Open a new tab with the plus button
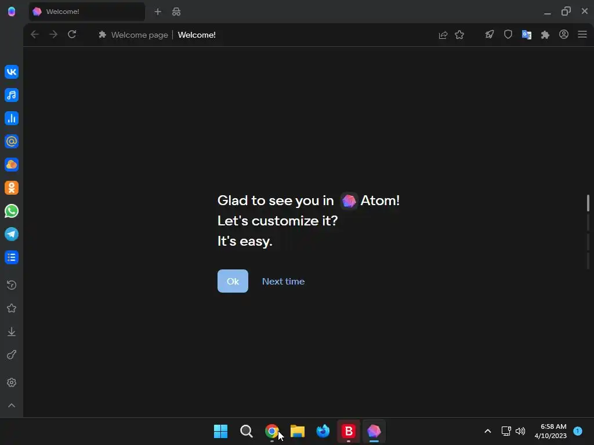Screen dimensions: 594x445 [x=158, y=12]
